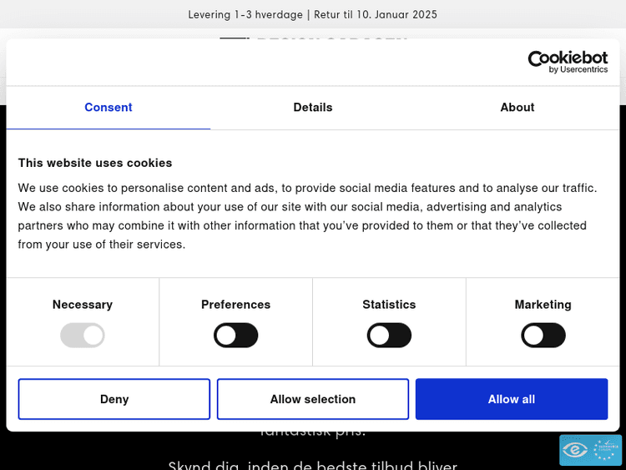Enable the Preferences cookies toggle
Image resolution: width=626 pixels, height=470 pixels.
pos(236,336)
